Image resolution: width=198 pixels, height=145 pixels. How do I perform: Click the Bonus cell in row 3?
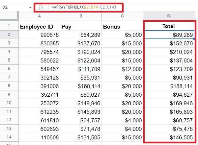[122, 43]
